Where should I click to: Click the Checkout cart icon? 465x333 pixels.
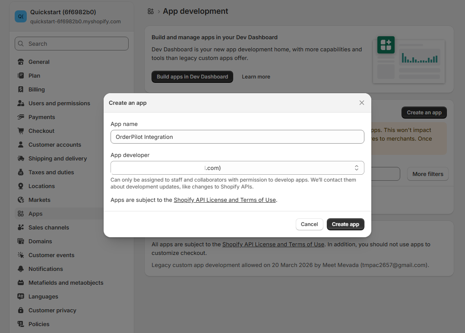click(20, 131)
